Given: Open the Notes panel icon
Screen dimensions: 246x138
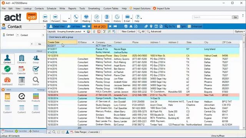Looking at the screenshot, I should (x=7, y=97).
